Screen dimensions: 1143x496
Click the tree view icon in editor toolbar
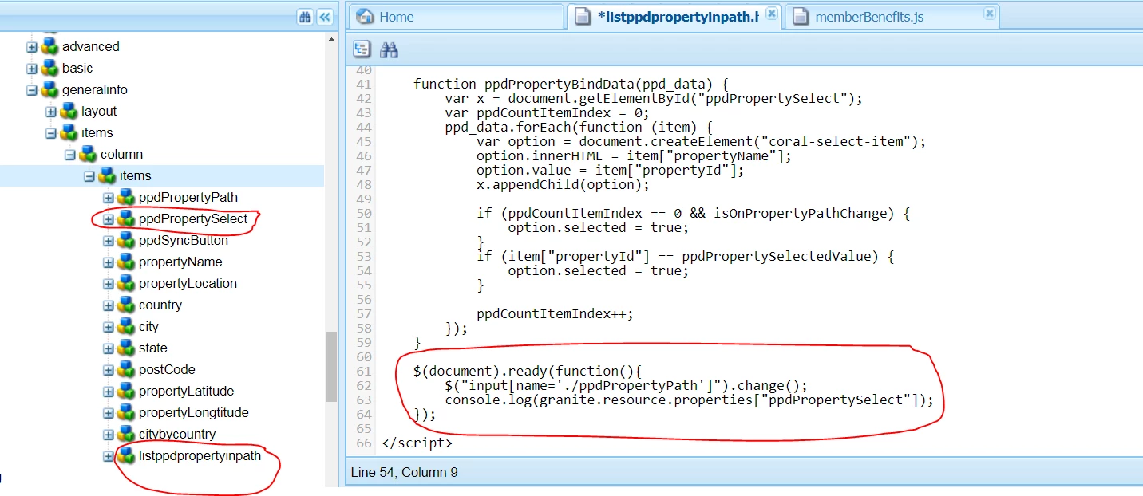(x=362, y=50)
